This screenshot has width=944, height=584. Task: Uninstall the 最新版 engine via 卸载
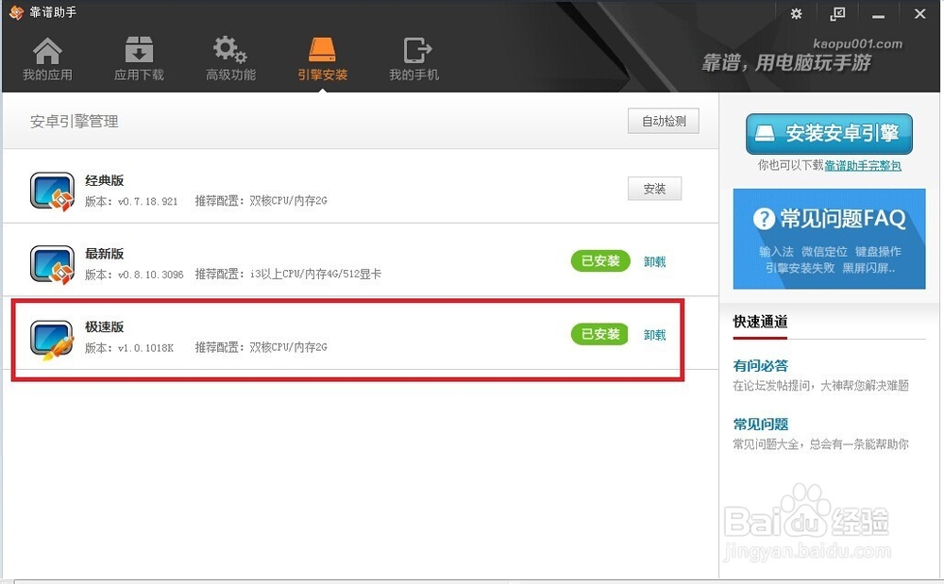tap(654, 261)
